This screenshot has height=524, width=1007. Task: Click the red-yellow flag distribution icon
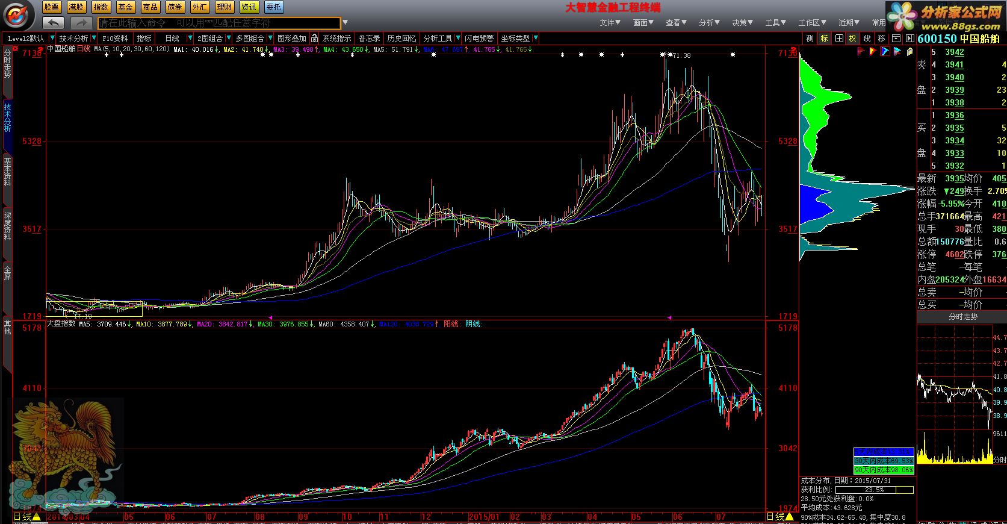coord(873,51)
